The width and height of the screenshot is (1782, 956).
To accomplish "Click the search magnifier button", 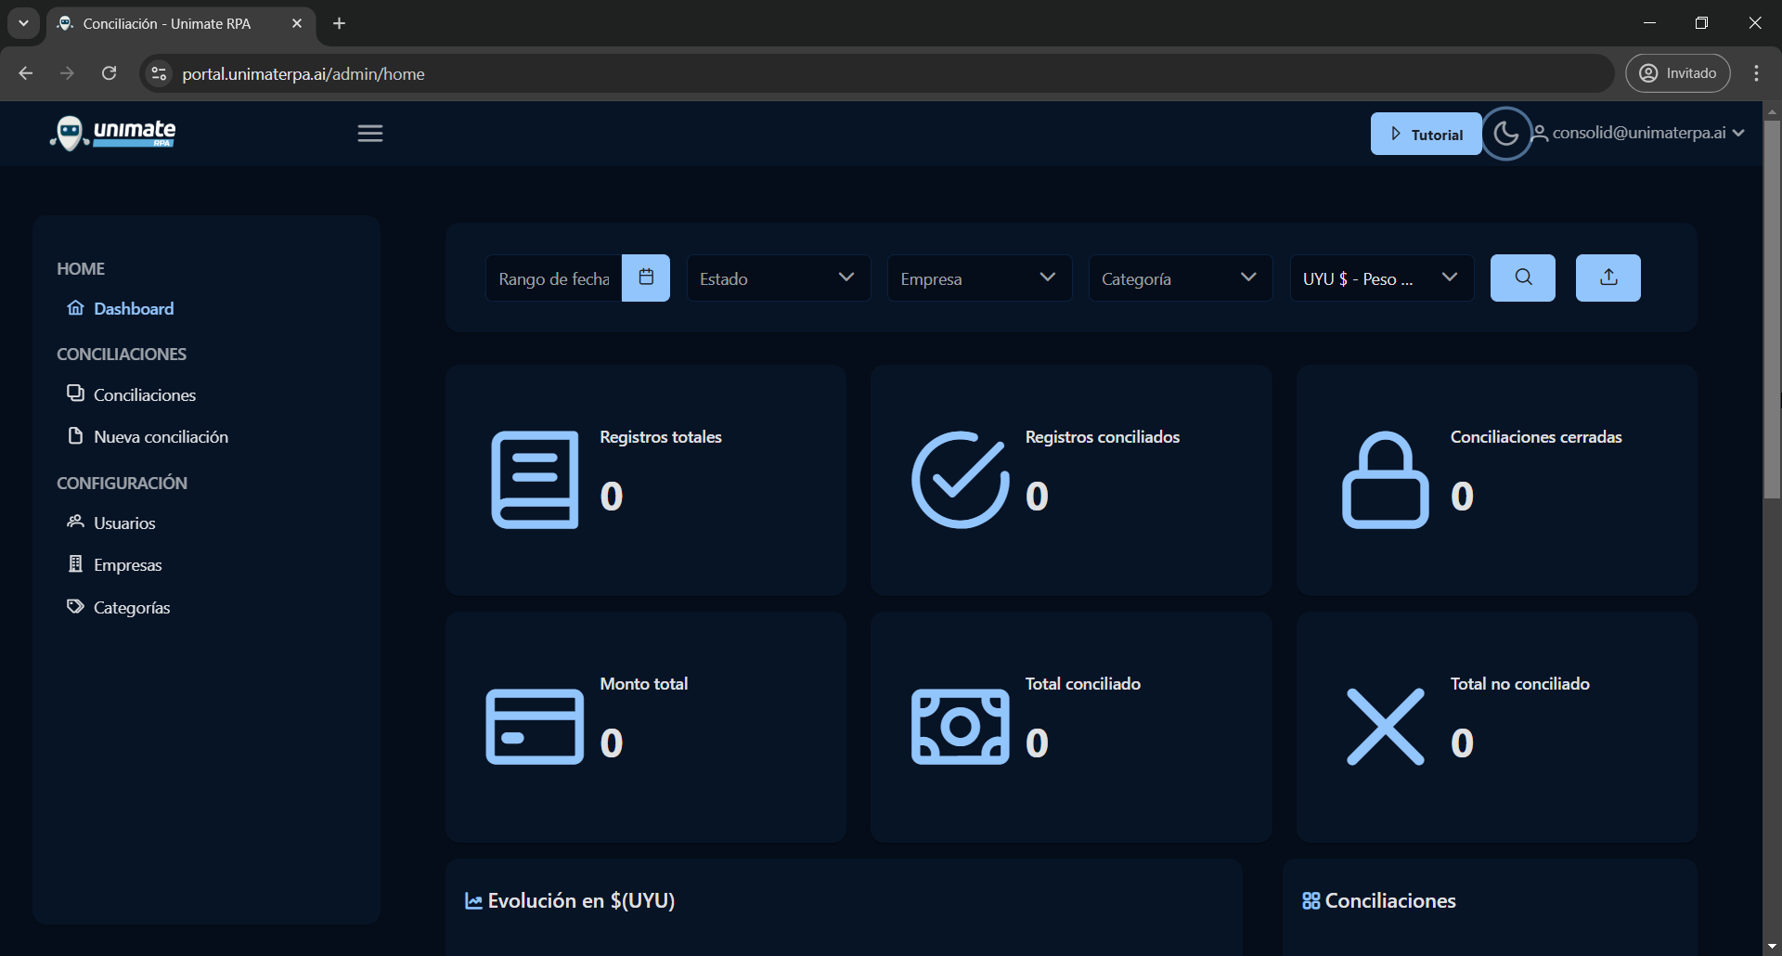I will (1523, 278).
